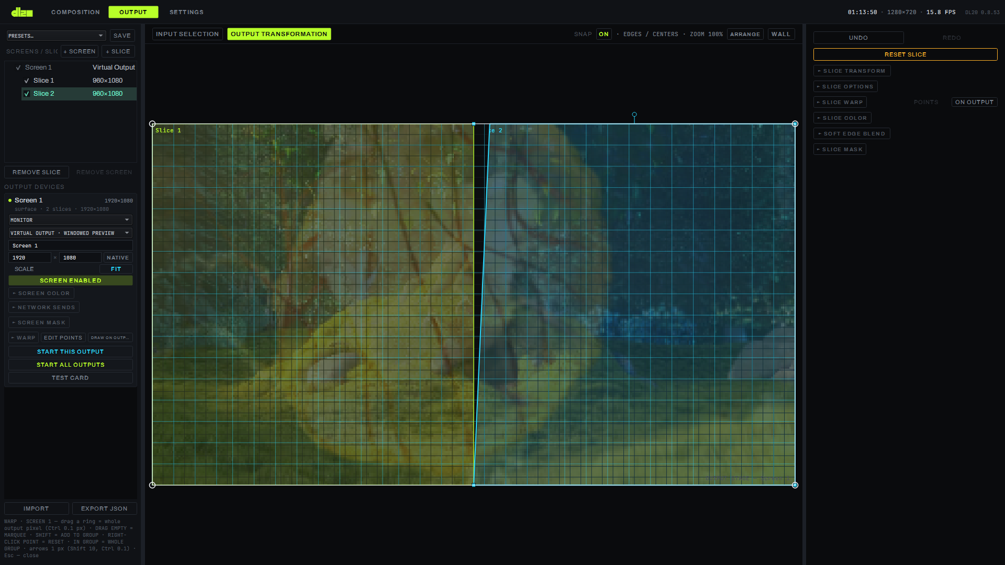Image resolution: width=1005 pixels, height=565 pixels.
Task: Select the top-left corner ring of Slice 1
Action: point(152,124)
